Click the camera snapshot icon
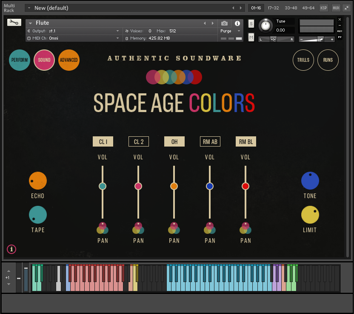The height and width of the screenshot is (314, 354). [224, 23]
